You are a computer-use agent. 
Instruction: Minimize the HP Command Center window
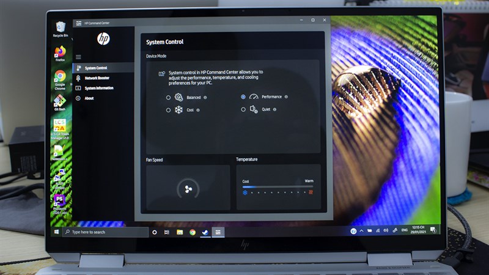point(301,20)
